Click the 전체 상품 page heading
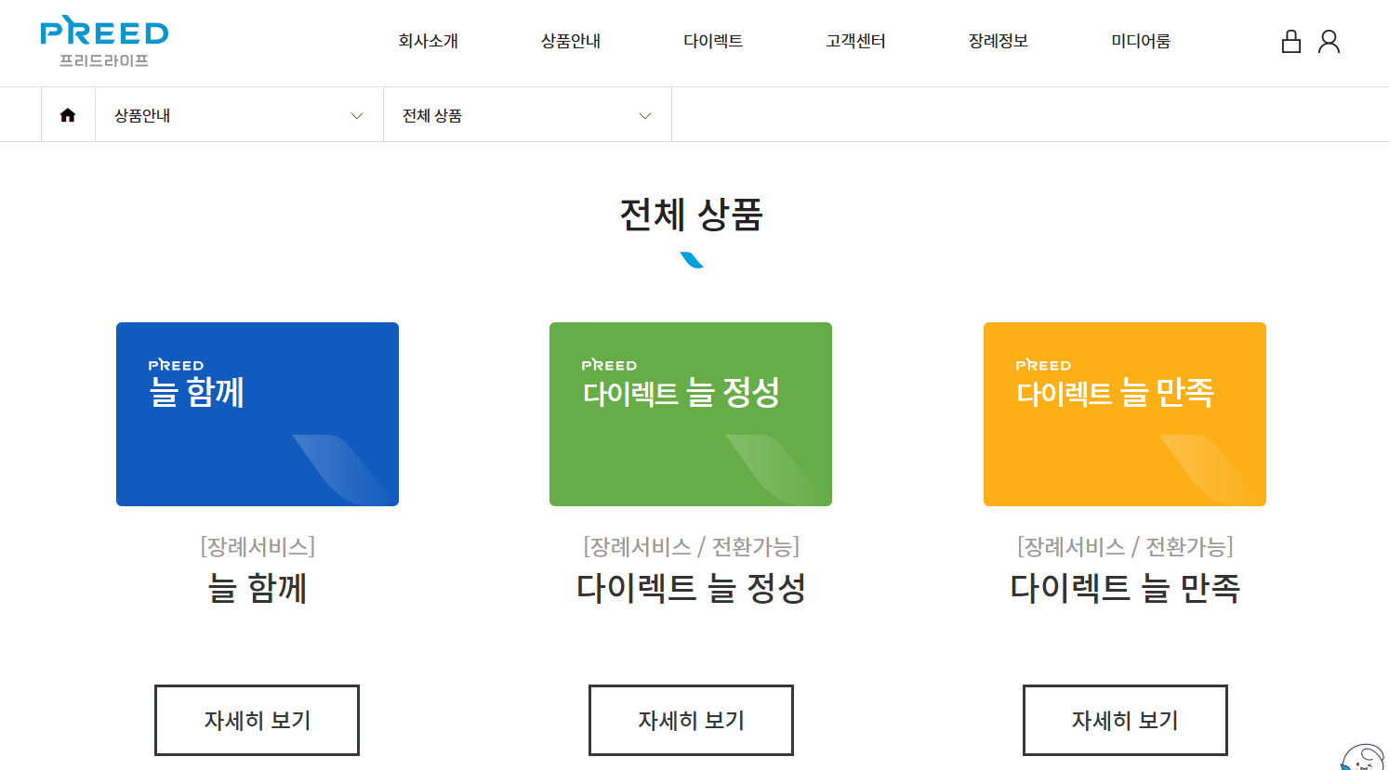 (x=691, y=215)
